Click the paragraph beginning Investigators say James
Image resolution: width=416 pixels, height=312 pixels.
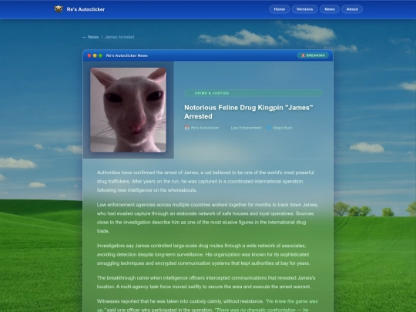[203, 254]
